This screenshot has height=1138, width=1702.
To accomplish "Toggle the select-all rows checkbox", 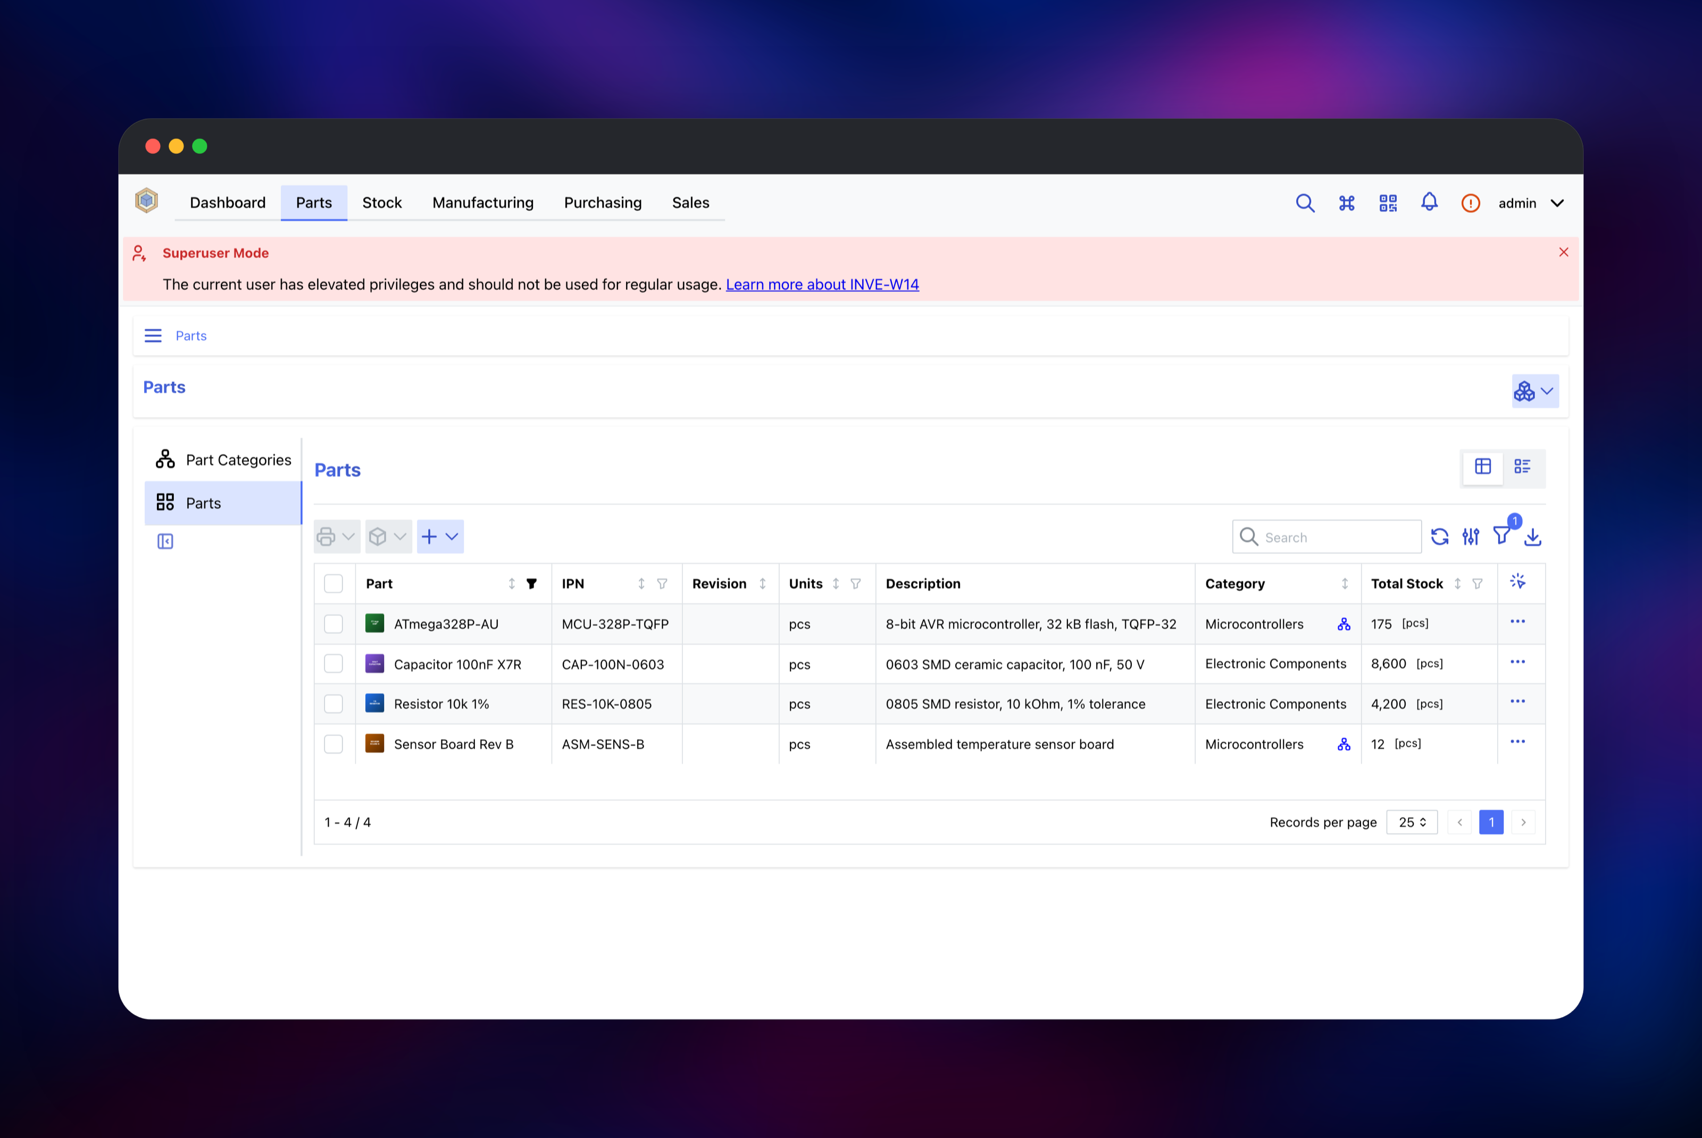I will point(333,584).
